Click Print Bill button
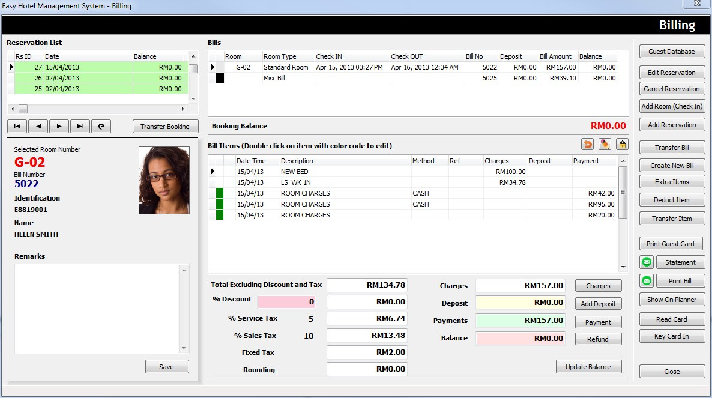 680,280
